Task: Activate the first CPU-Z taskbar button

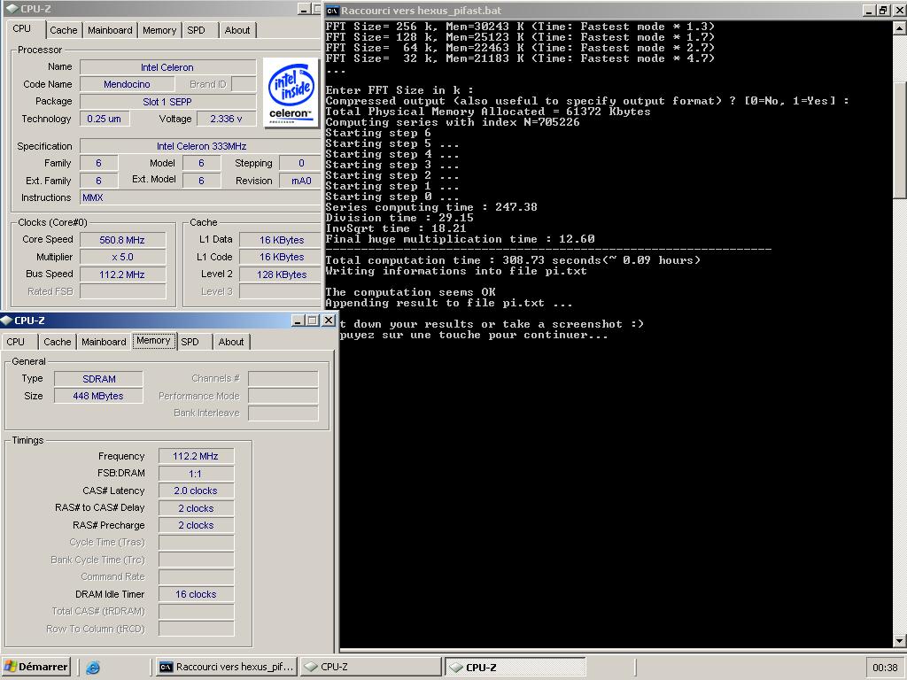Action: tap(371, 667)
